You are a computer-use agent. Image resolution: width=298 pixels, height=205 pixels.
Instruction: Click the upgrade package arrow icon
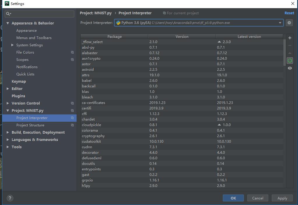(290, 53)
